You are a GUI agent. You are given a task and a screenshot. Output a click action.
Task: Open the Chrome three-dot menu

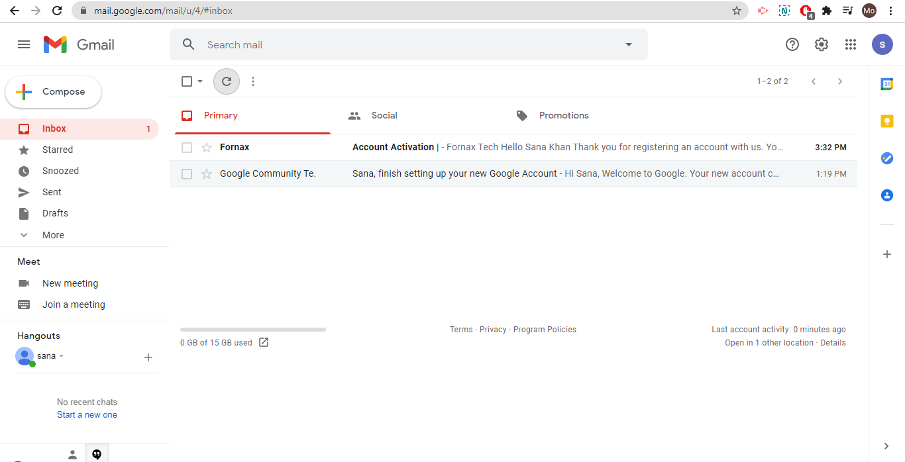(x=890, y=11)
